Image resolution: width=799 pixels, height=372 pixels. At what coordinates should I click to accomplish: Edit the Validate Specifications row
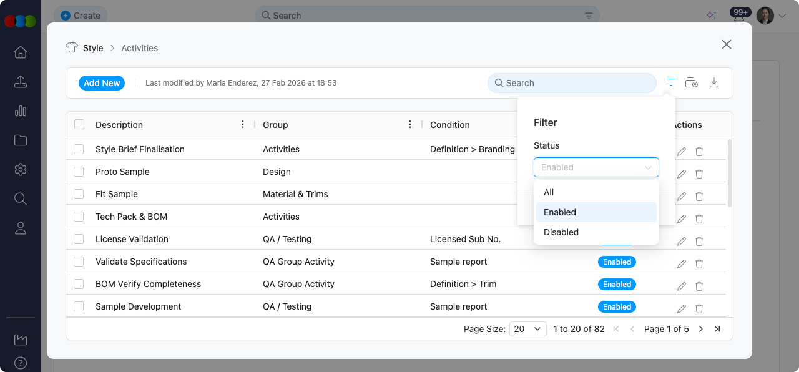(x=682, y=263)
